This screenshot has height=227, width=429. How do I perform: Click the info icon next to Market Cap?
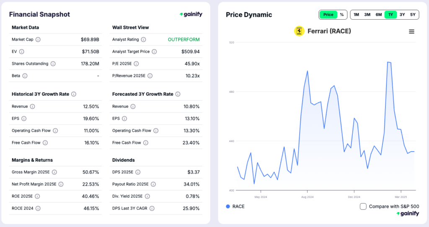point(38,40)
